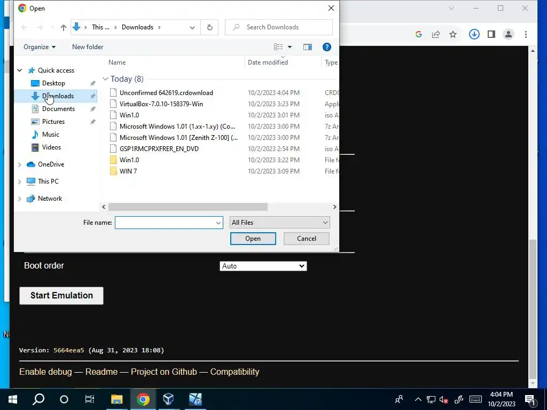Select VirtualBox-7.0.10-158379-Win file
This screenshot has width=547, height=410.
pyautogui.click(x=161, y=104)
